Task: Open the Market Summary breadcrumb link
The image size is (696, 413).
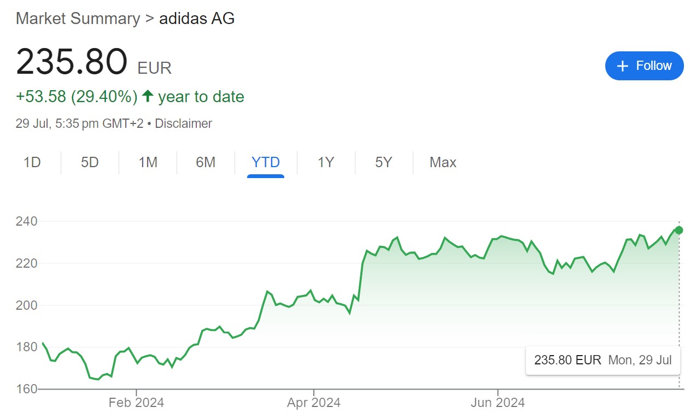Action: click(x=78, y=18)
